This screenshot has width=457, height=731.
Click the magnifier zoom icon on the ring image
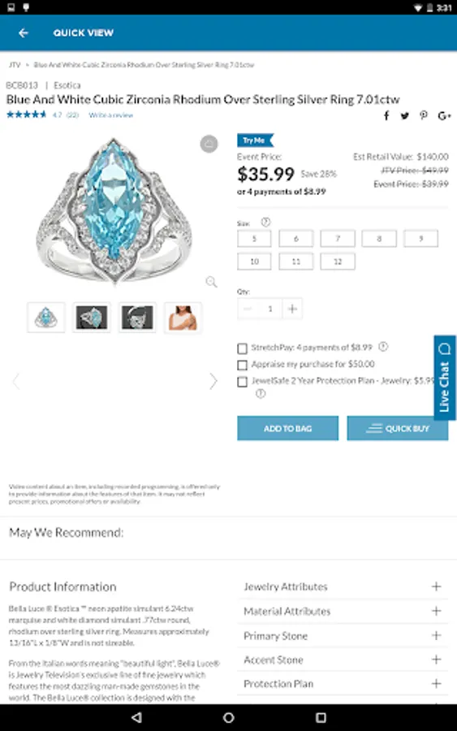[211, 282]
